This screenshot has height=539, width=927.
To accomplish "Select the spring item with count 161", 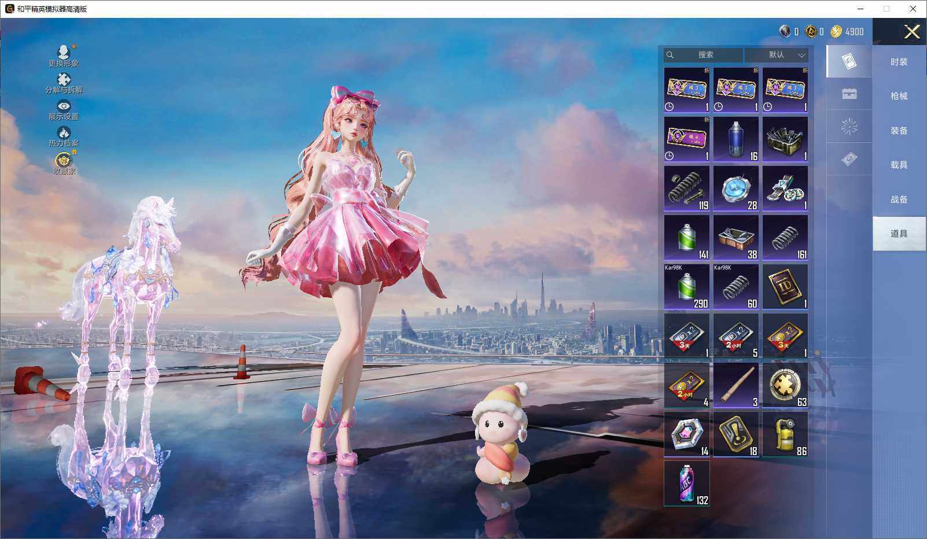I will pos(785,238).
